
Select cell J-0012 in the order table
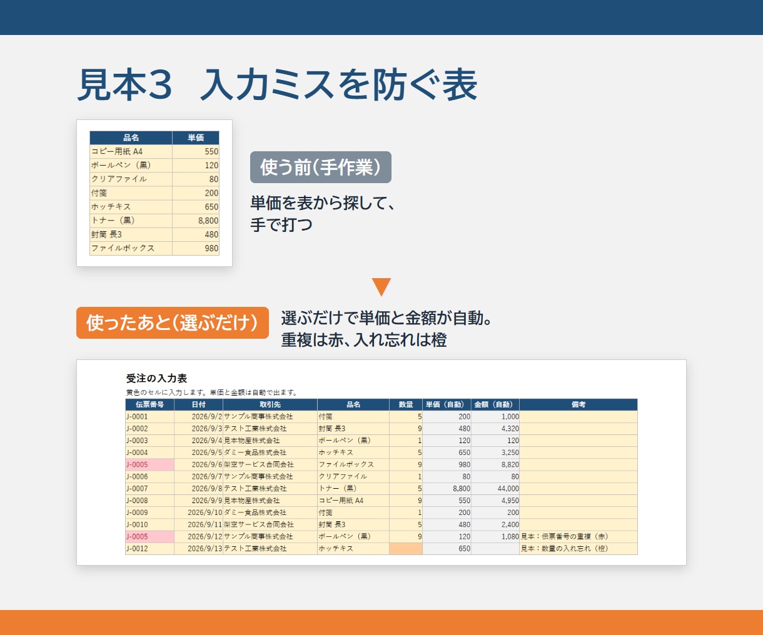149,549
